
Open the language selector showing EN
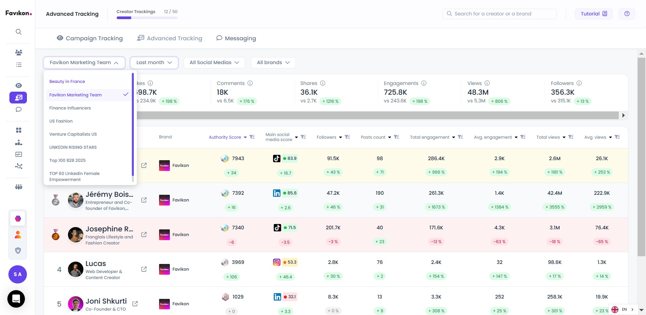click(623, 309)
